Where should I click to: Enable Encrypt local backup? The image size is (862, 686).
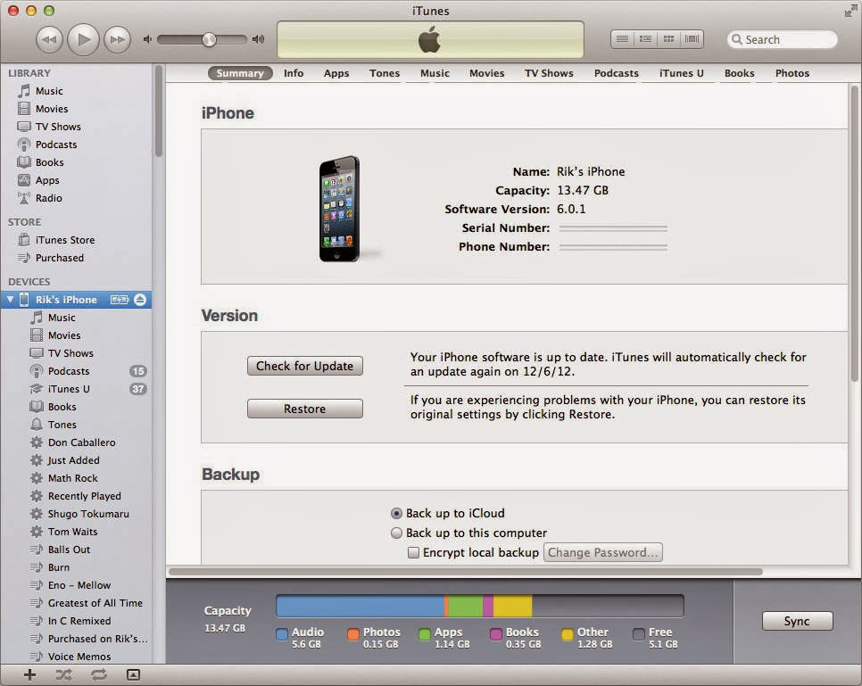click(413, 552)
